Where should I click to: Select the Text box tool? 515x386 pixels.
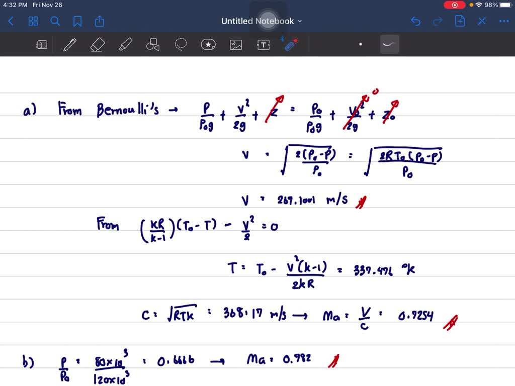264,45
